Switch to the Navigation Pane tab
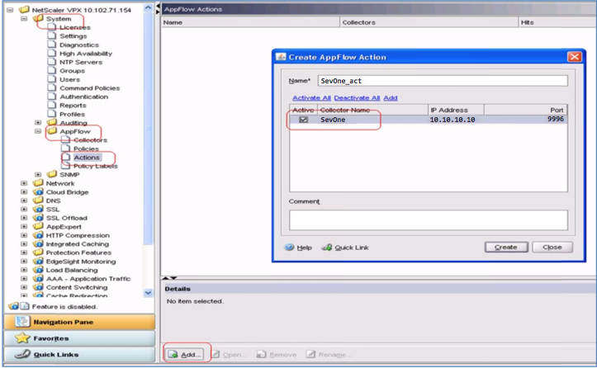The height and width of the screenshot is (368, 597). 79,322
